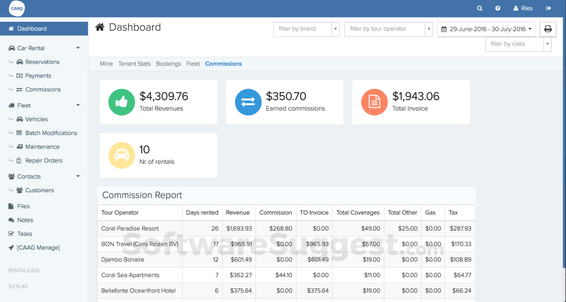
Task: Click the orange Total invoice document icon
Action: tap(374, 102)
